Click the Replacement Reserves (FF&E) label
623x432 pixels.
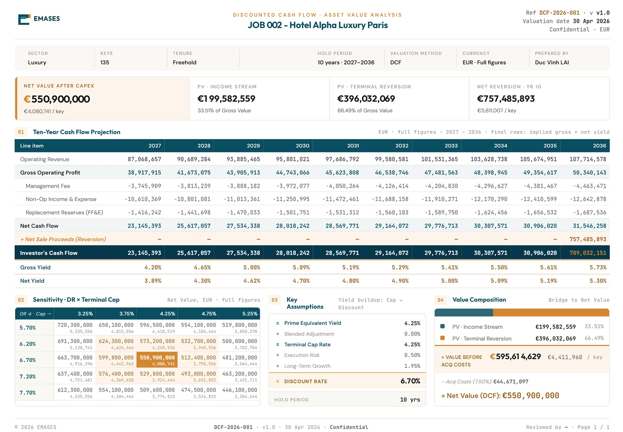coord(64,212)
